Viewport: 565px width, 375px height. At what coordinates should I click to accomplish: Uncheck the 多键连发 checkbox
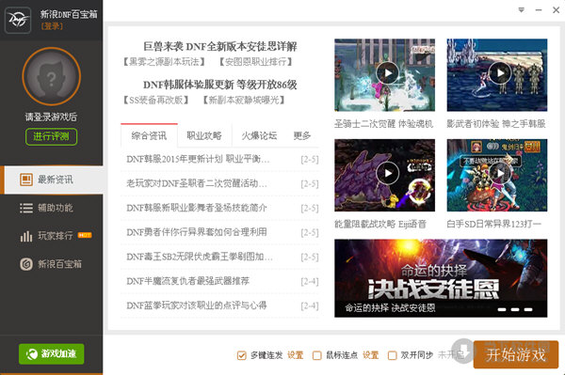pyautogui.click(x=241, y=355)
